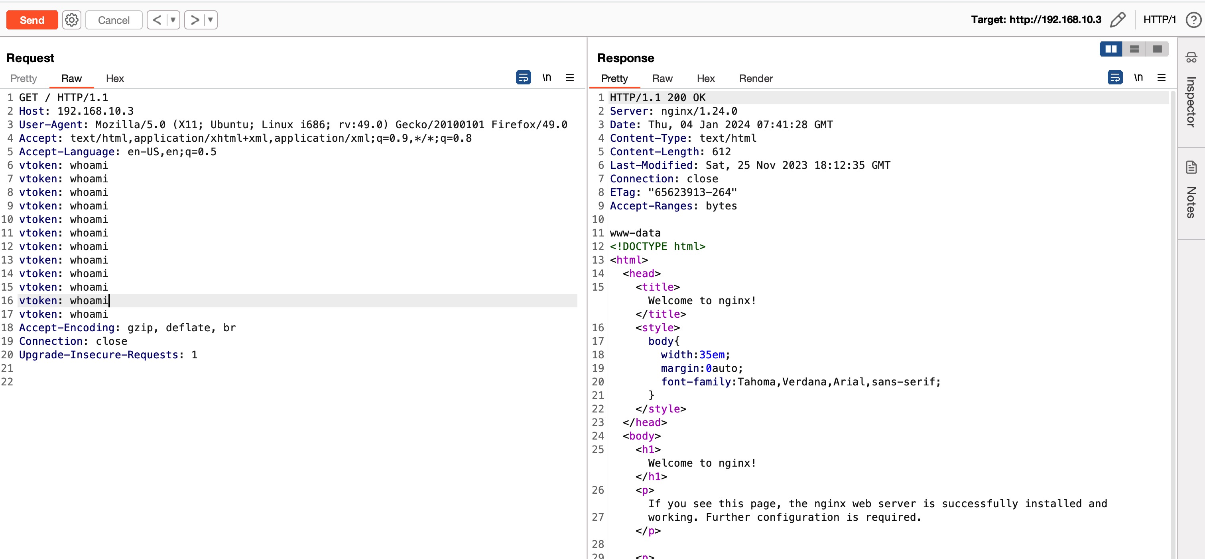This screenshot has height=559, width=1205.
Task: Open the Repeater settings gear icon
Action: pyautogui.click(x=71, y=20)
